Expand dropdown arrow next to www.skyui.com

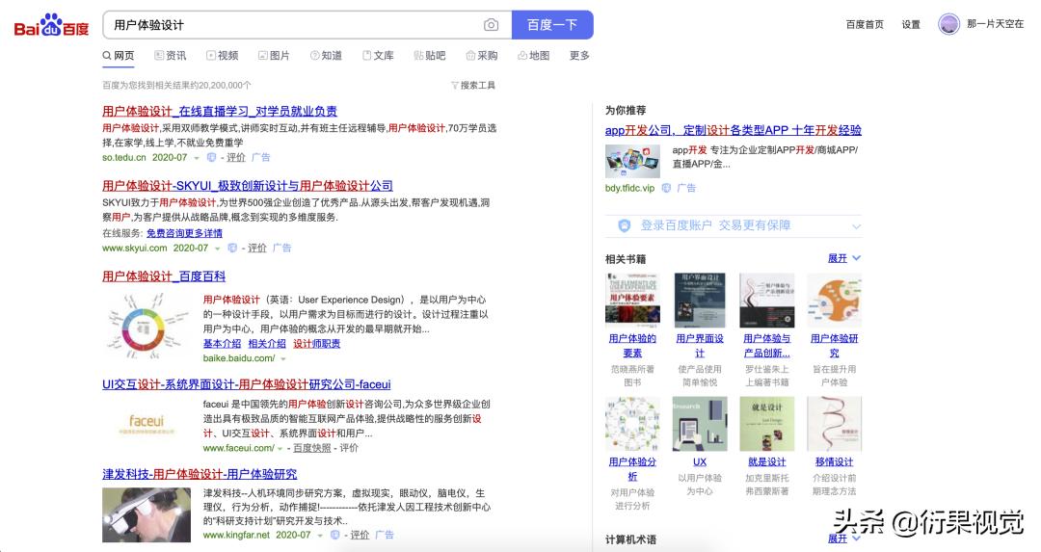point(217,249)
